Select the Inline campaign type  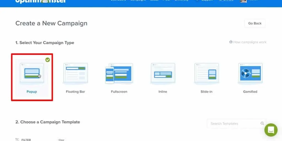(x=163, y=77)
